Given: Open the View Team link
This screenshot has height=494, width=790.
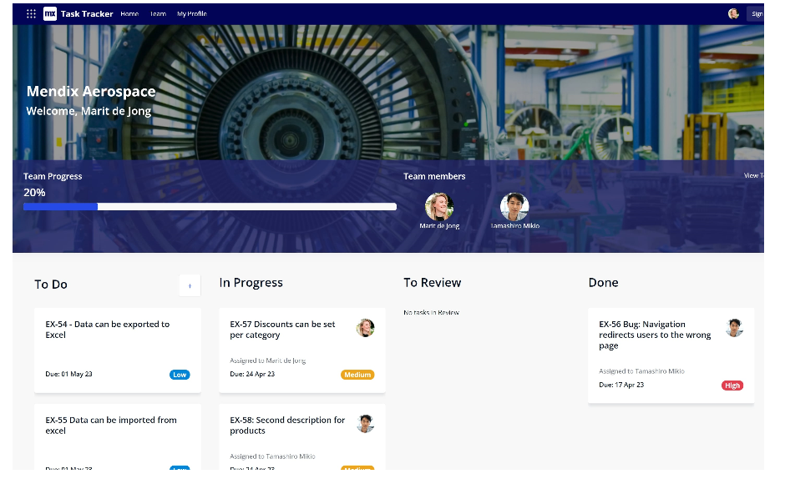Looking at the screenshot, I should 752,175.
